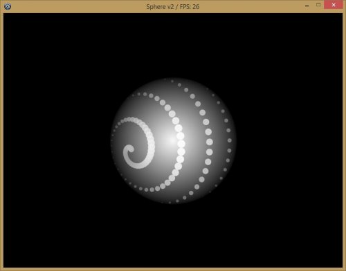Close the Sphere v2 window
This screenshot has width=346, height=271.
click(x=334, y=5)
